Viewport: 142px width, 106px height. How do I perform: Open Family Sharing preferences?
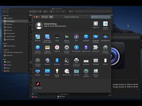click(105, 25)
